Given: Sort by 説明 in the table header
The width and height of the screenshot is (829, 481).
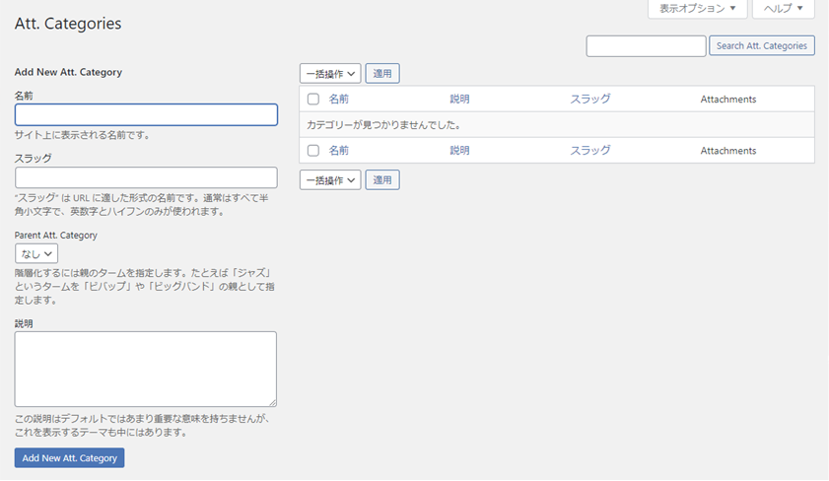Looking at the screenshot, I should point(459,99).
